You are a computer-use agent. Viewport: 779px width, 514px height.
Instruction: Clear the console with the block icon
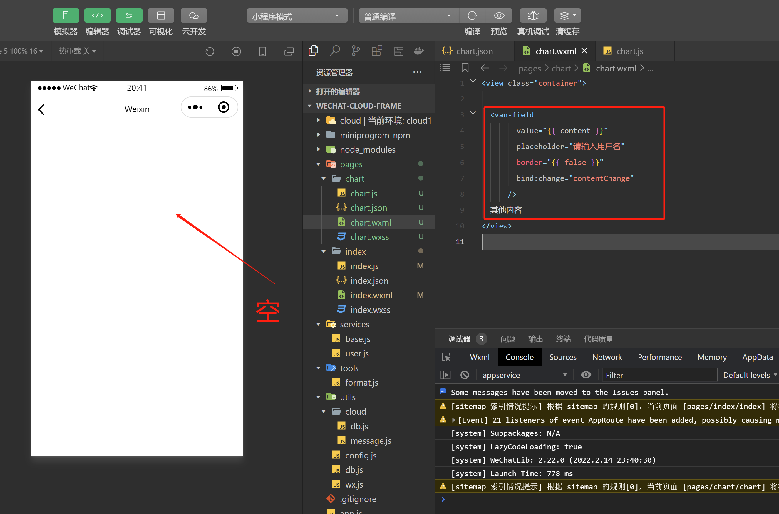[465, 375]
